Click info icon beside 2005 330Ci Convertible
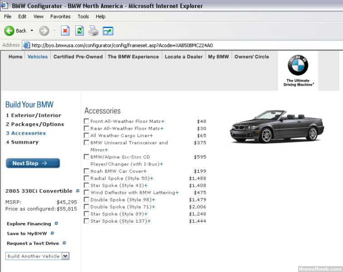This screenshot has height=272, width=343. (x=78, y=191)
